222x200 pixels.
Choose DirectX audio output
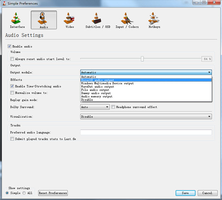coord(146,80)
